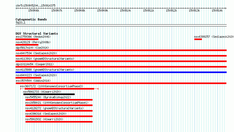Select the nsv5841733 (Almarri2020) label
The height and width of the screenshot is (132, 234).
(42, 92)
